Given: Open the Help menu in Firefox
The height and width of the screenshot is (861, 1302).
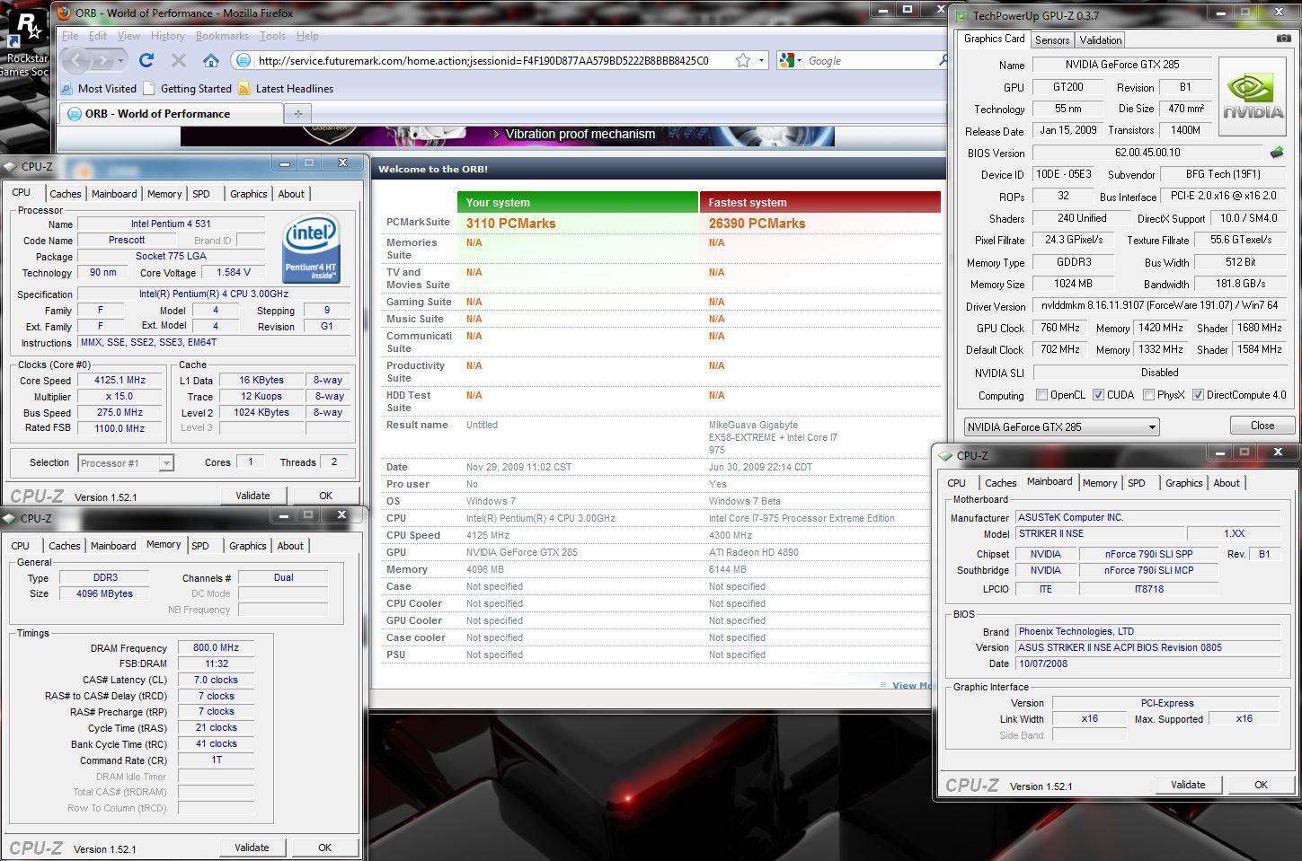Looking at the screenshot, I should coord(307,36).
